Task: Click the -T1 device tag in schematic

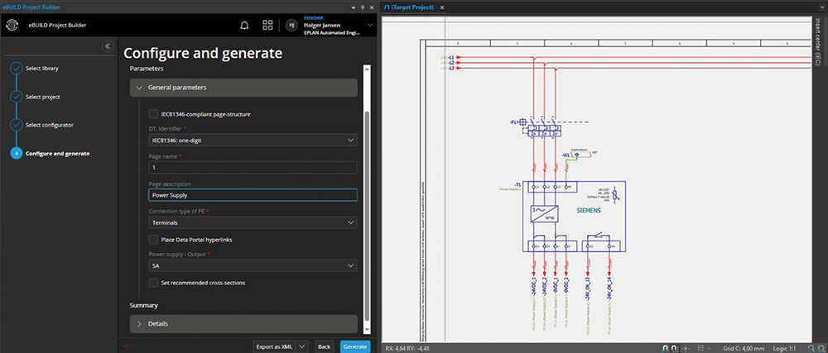Action: 517,185
